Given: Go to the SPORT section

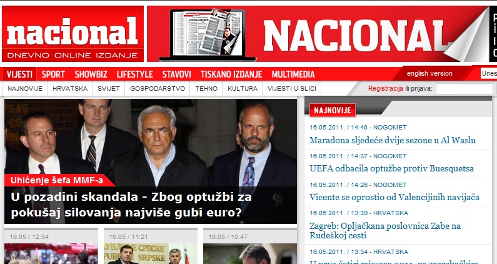Looking at the screenshot, I should pyautogui.click(x=53, y=74).
